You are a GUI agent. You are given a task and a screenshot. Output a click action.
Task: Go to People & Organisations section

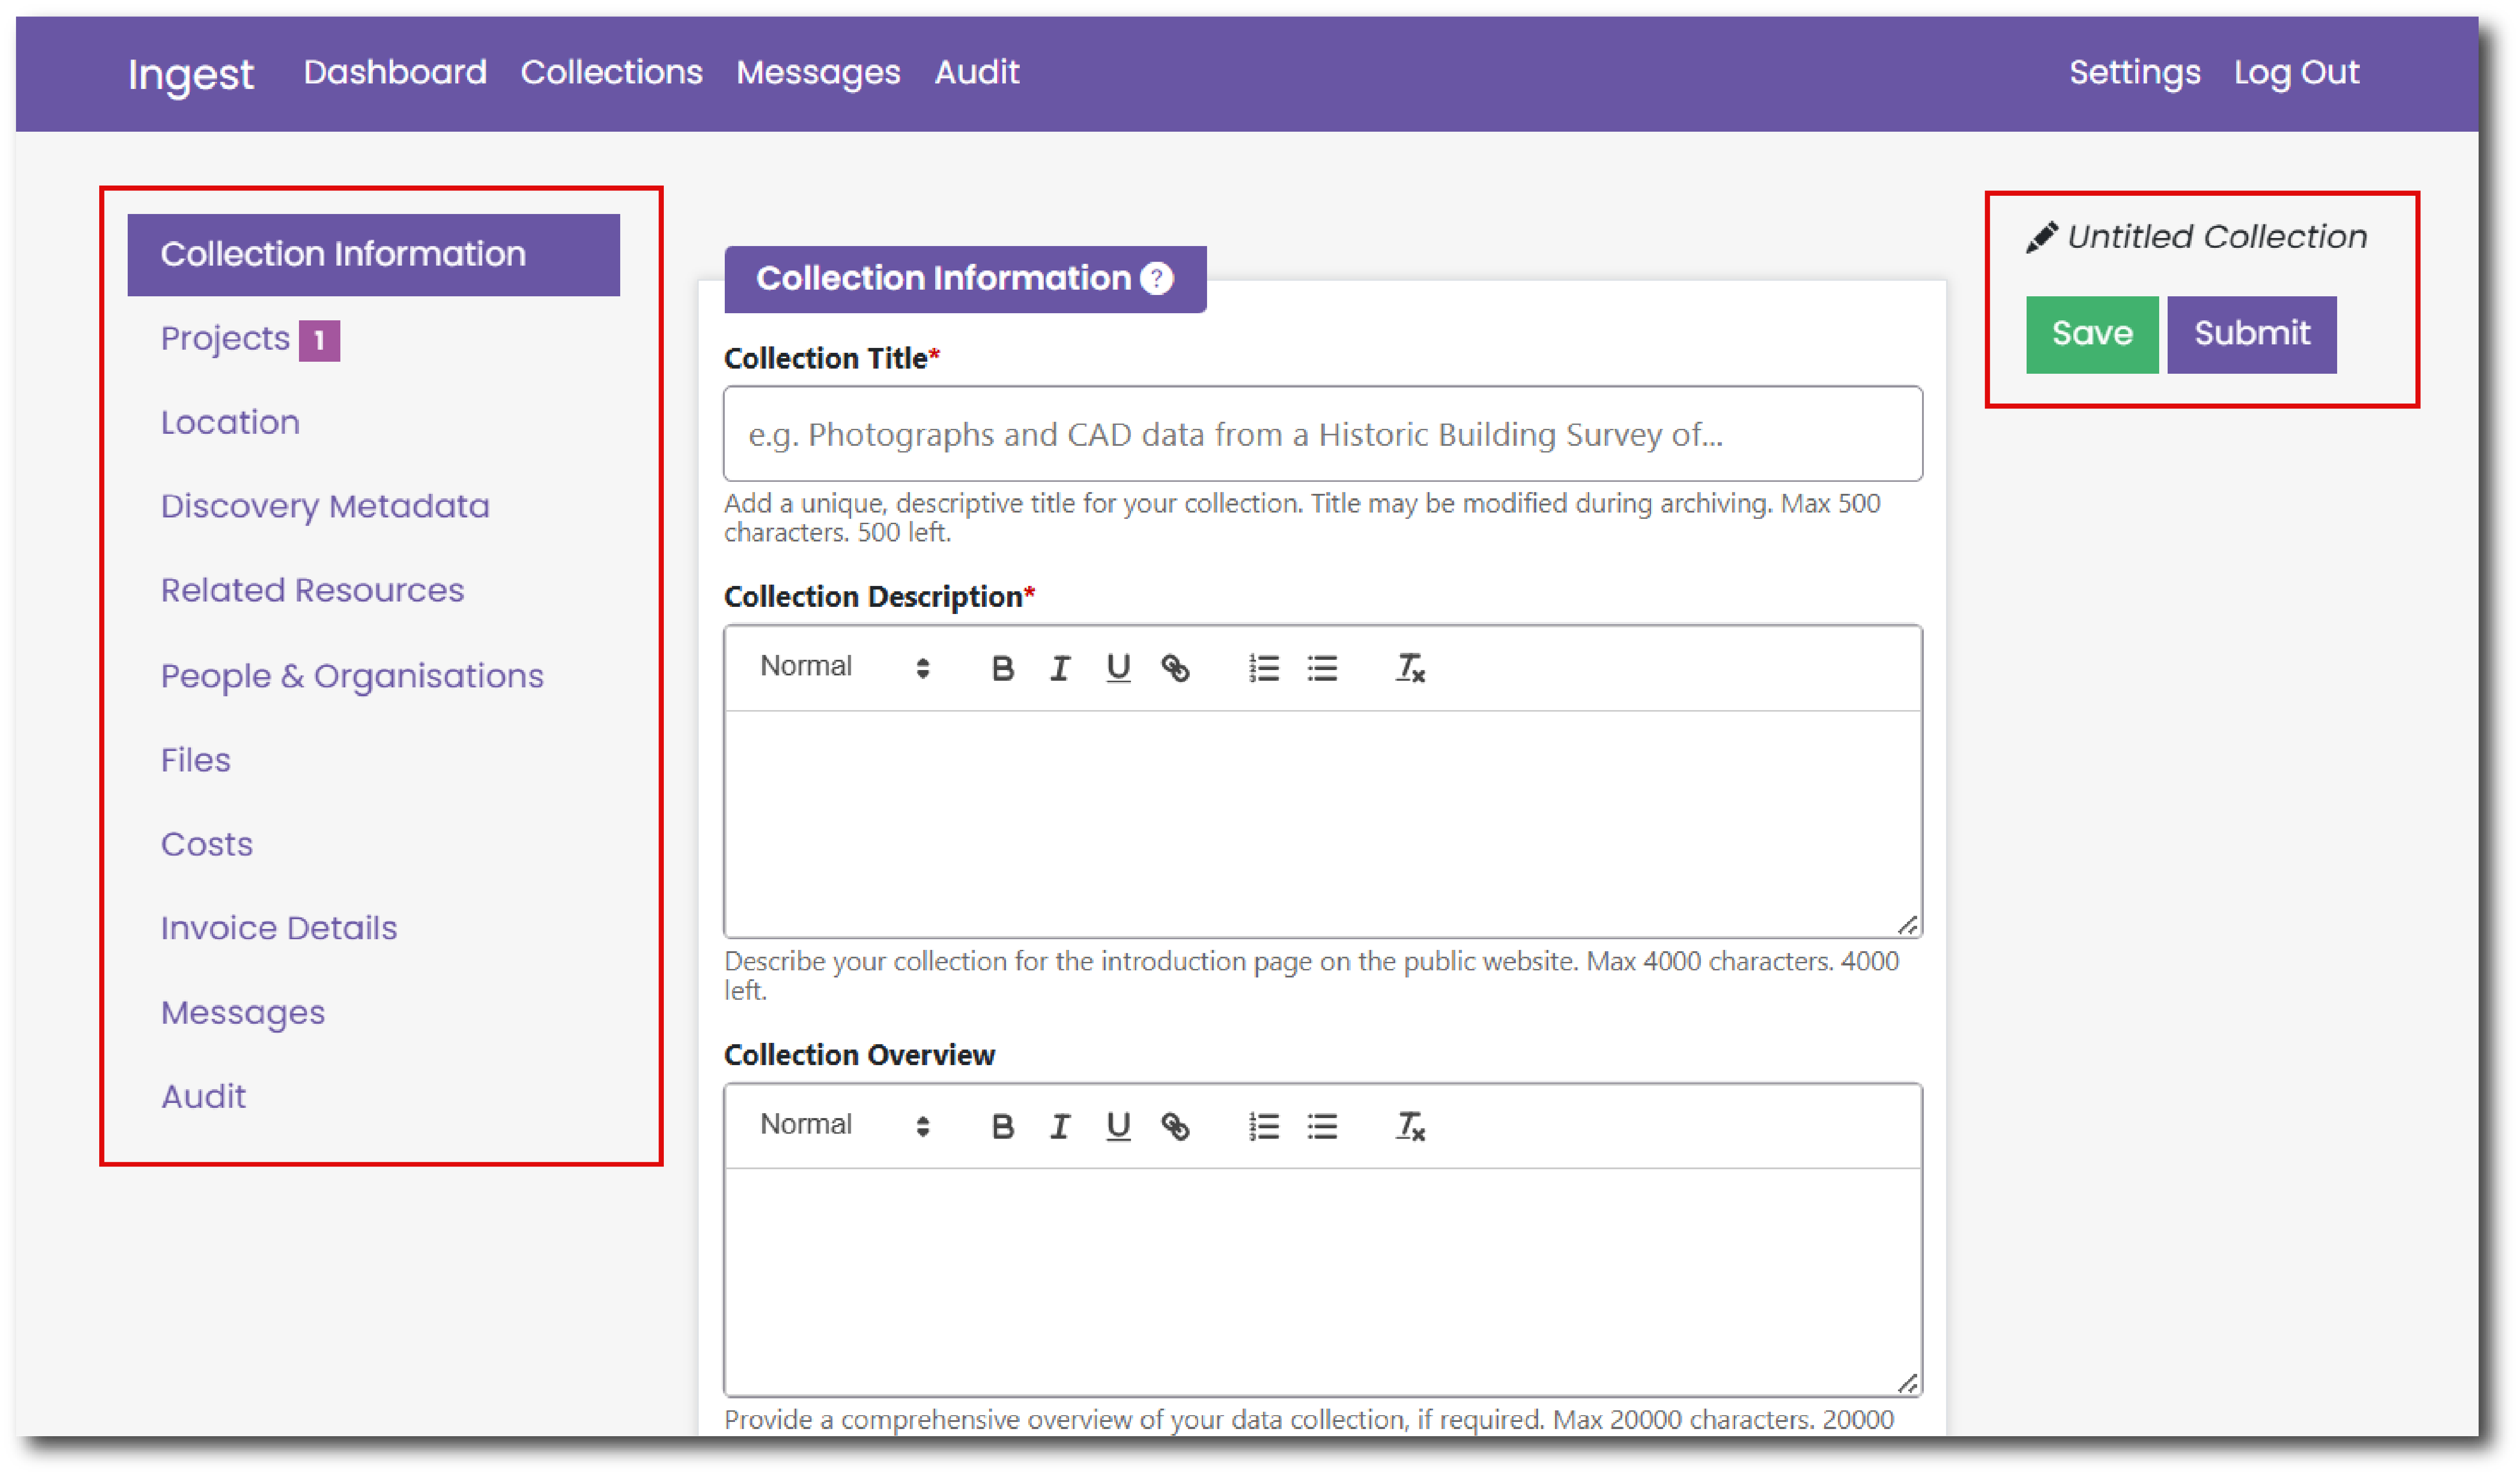(352, 677)
